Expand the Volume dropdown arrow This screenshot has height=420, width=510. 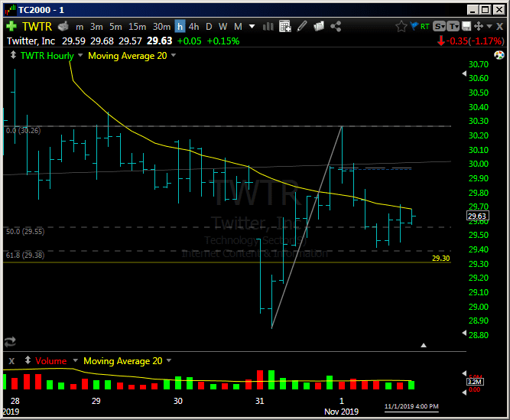[x=76, y=360]
